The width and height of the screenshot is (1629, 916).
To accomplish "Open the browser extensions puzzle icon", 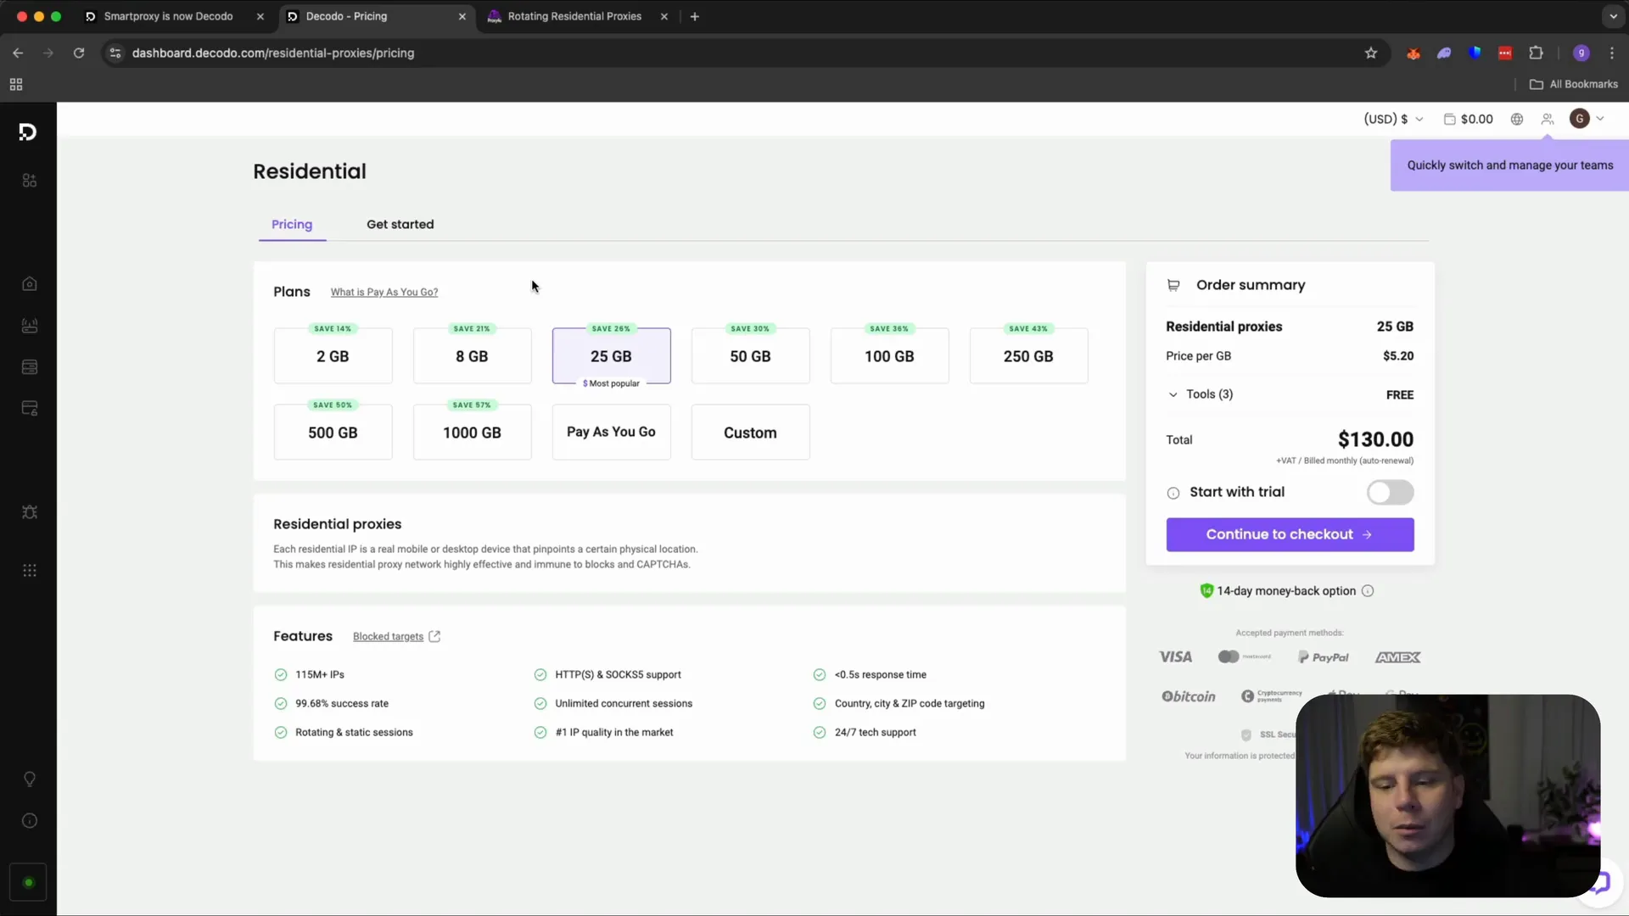I will [1536, 53].
